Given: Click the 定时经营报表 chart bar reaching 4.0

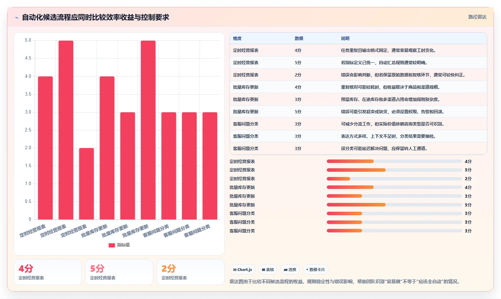Looking at the screenshot, I should tap(45, 148).
